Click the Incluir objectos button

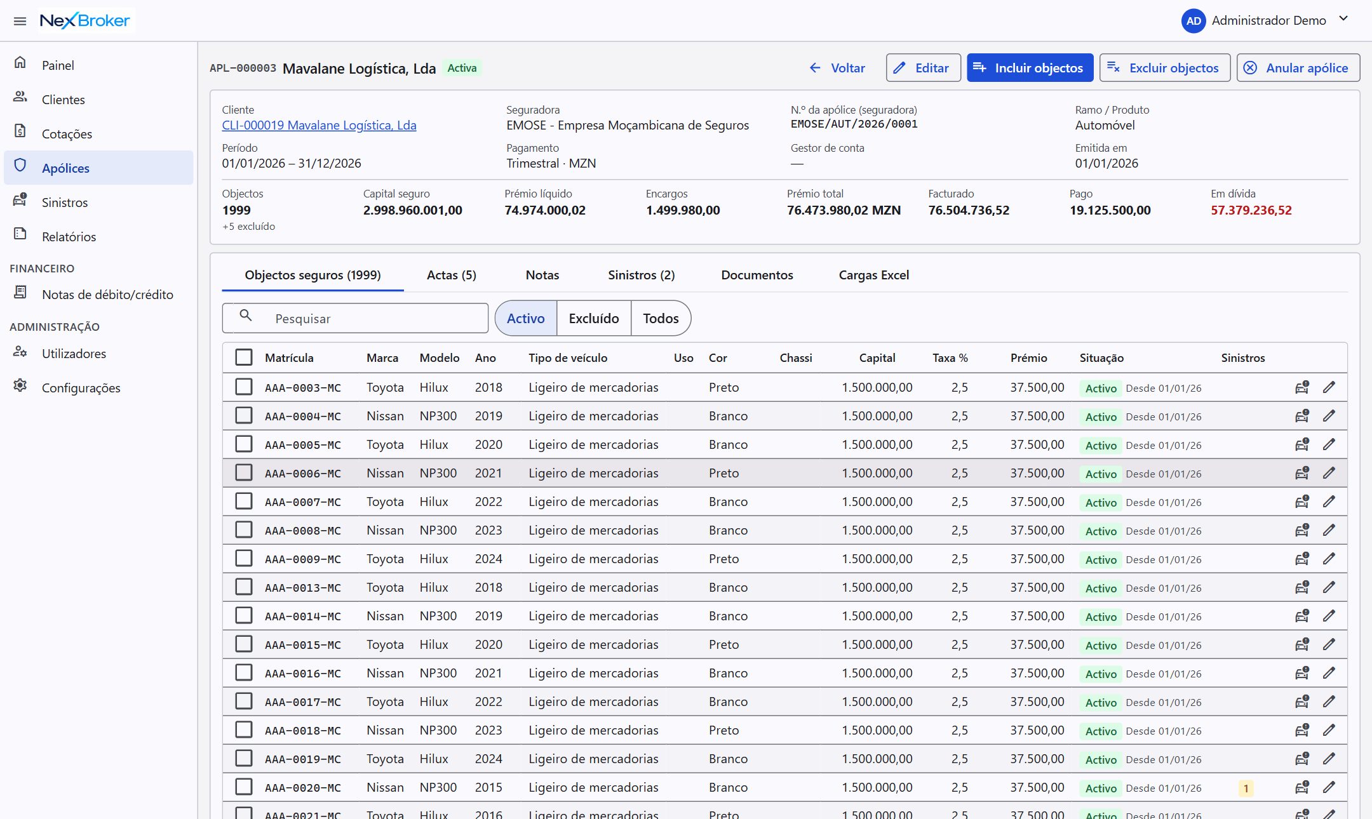1030,68
